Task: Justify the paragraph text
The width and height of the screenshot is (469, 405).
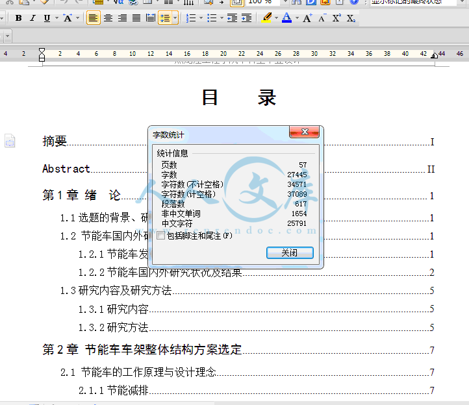Action: pos(136,18)
